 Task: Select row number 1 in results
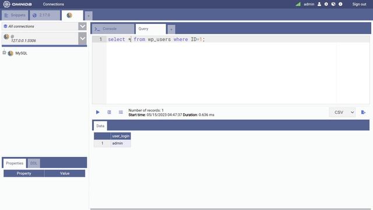click(x=103, y=143)
